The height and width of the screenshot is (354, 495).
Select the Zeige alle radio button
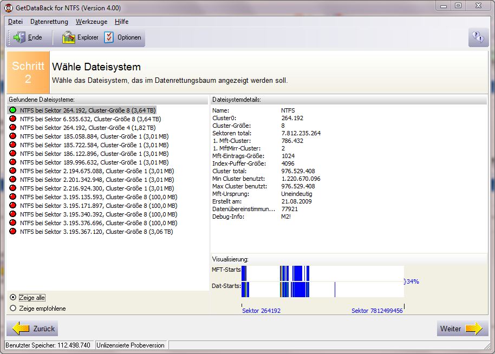13,297
